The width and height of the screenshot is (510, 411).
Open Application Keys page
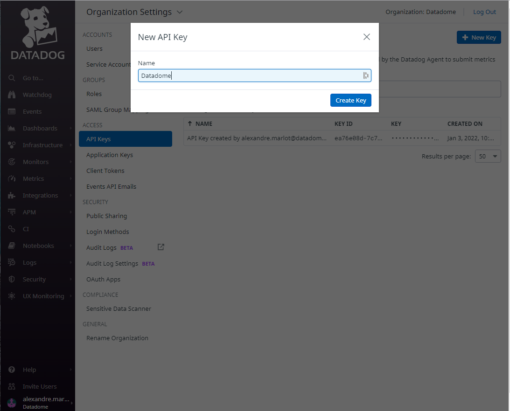click(x=110, y=155)
